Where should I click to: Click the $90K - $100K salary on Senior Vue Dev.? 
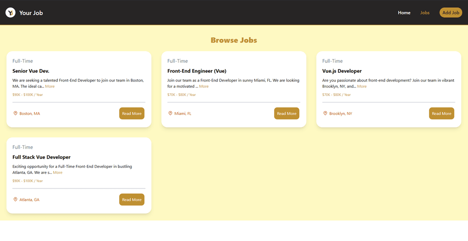point(27,95)
